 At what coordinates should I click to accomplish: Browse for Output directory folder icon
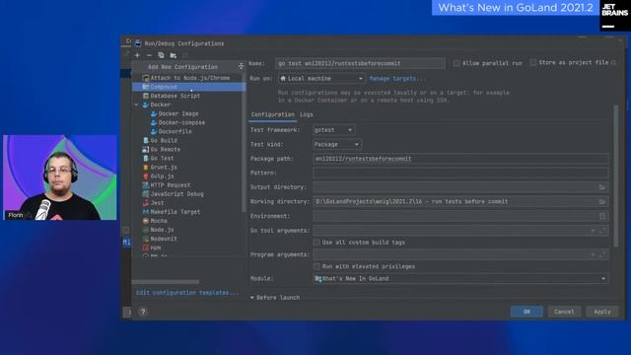[602, 187]
